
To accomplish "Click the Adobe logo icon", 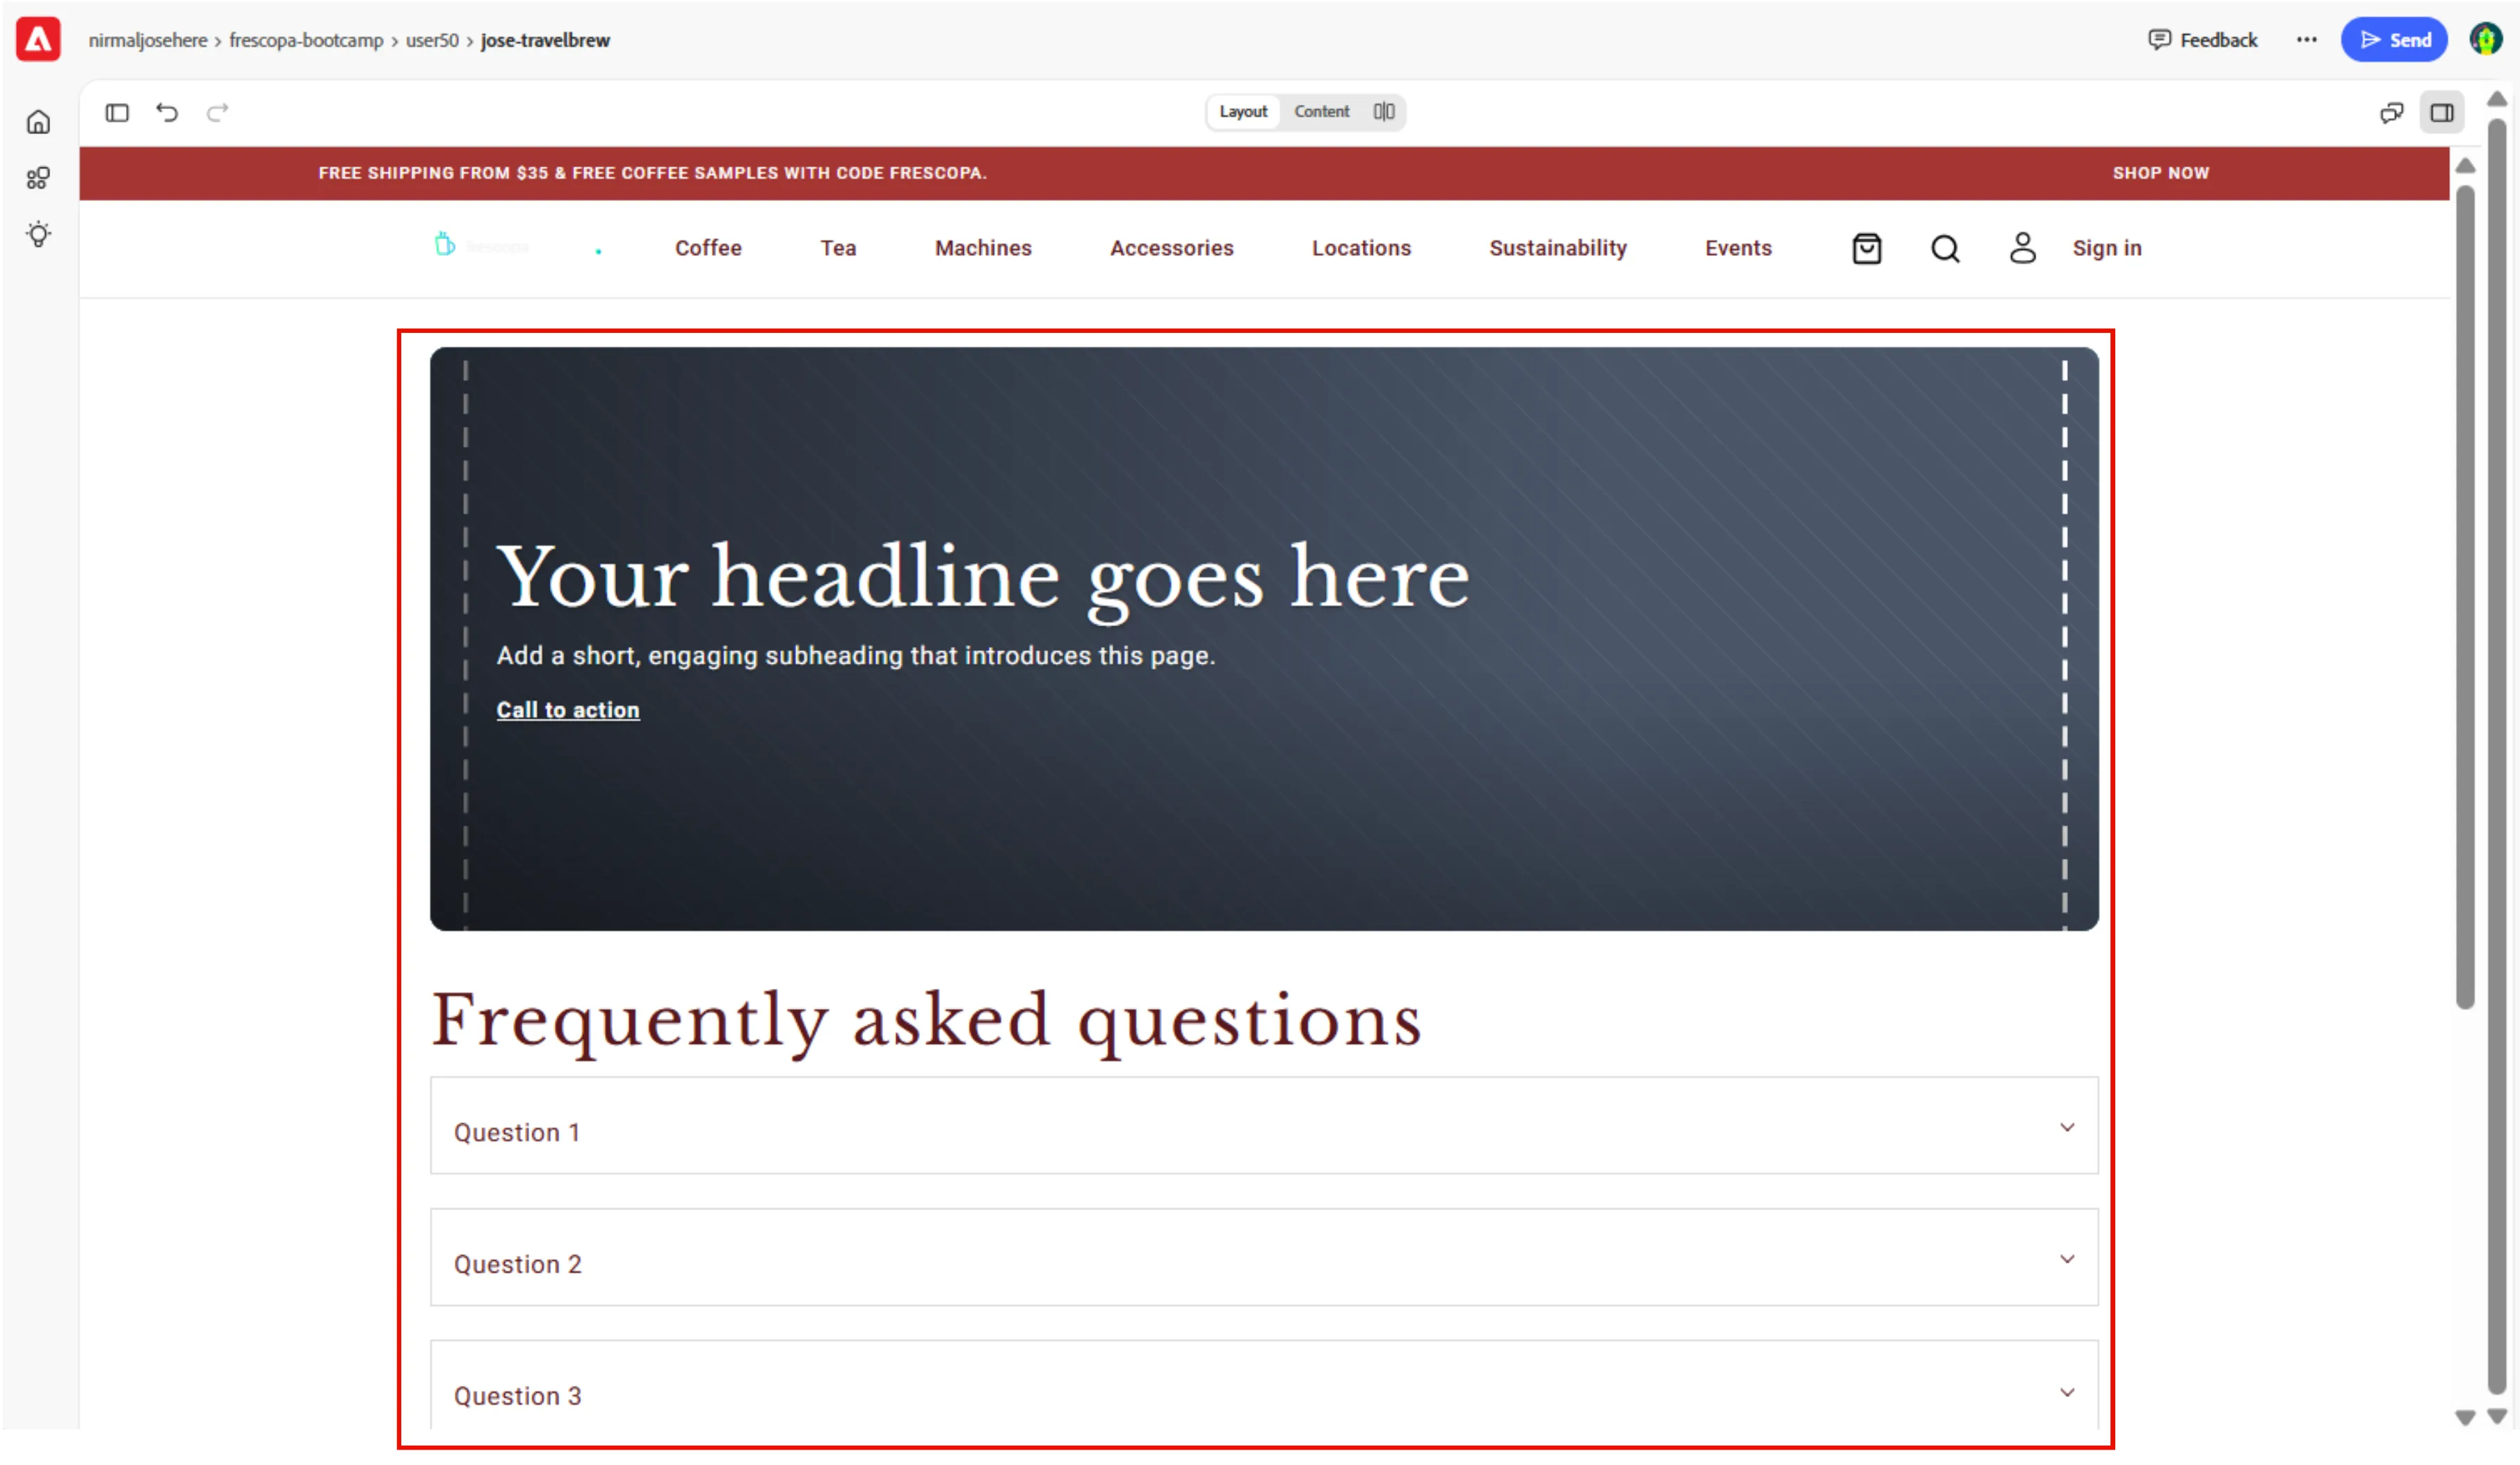I will [x=38, y=40].
